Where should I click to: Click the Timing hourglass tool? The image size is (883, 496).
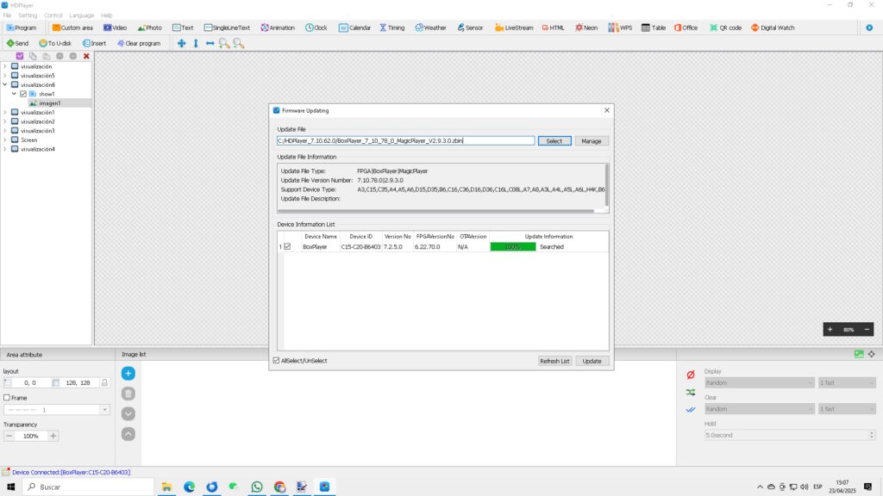tap(392, 28)
